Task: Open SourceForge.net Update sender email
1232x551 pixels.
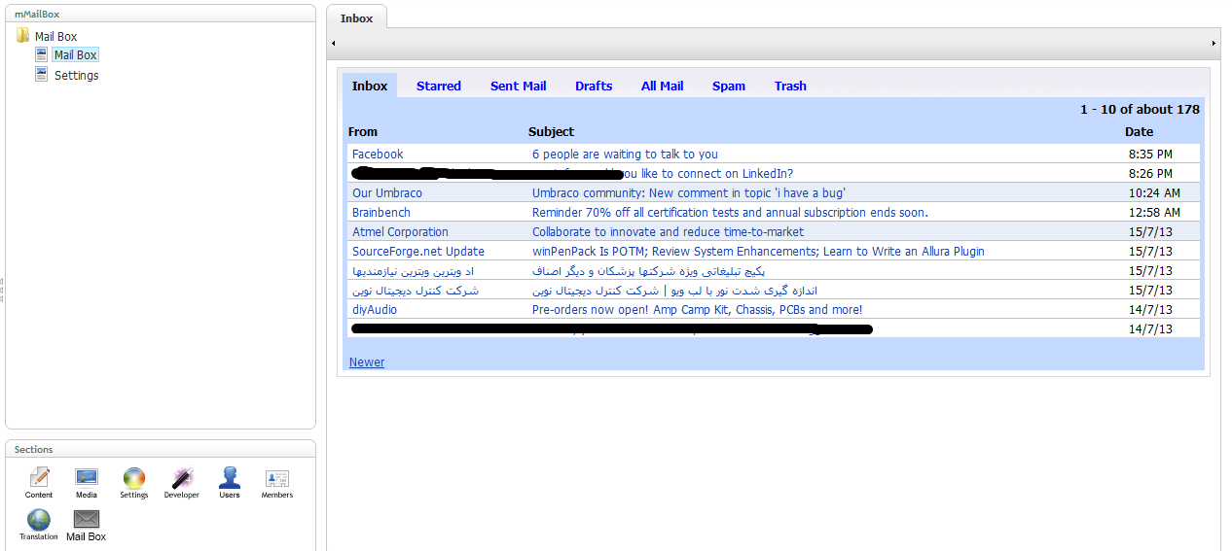Action: pyautogui.click(x=418, y=251)
